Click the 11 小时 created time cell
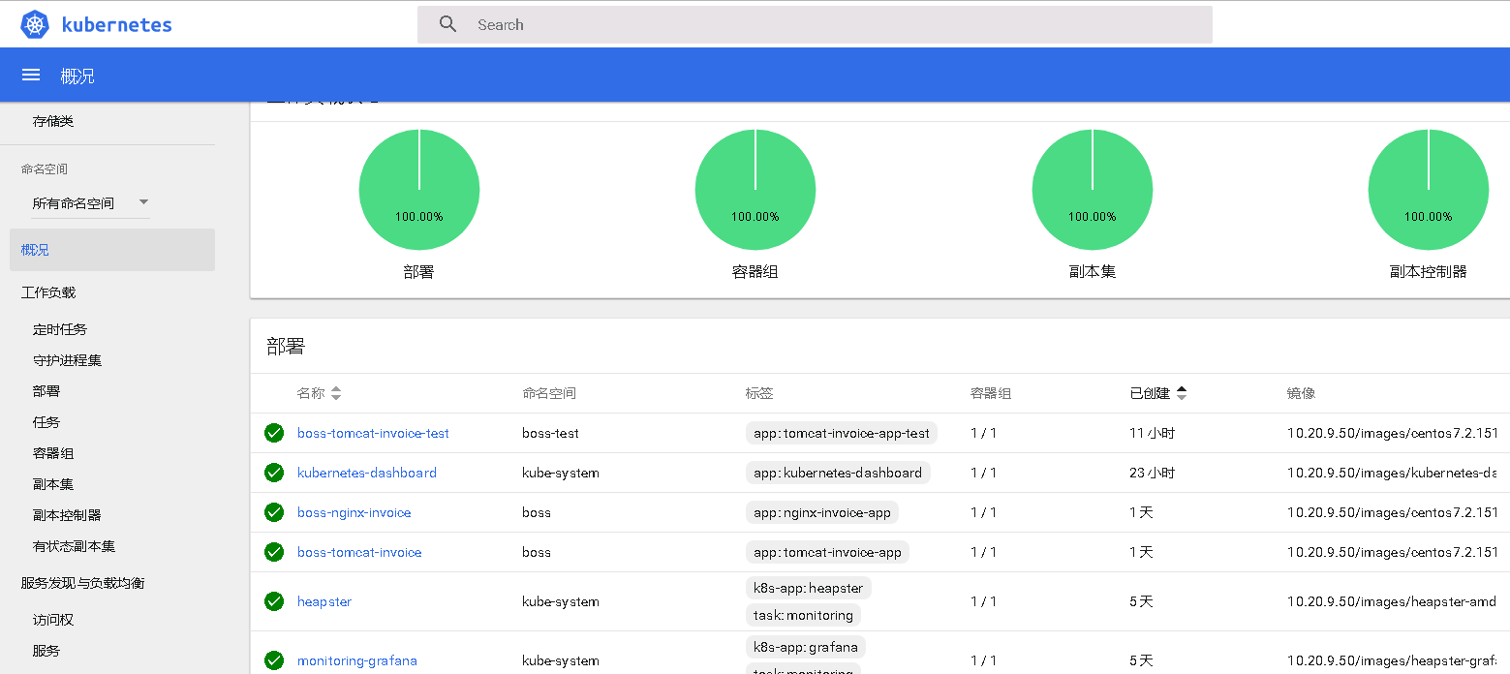1510x674 pixels. [x=1152, y=433]
